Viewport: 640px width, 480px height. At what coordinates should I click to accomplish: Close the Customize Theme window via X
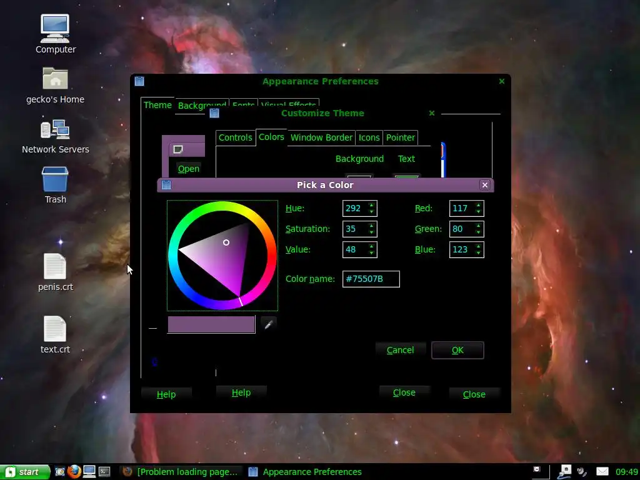[432, 113]
